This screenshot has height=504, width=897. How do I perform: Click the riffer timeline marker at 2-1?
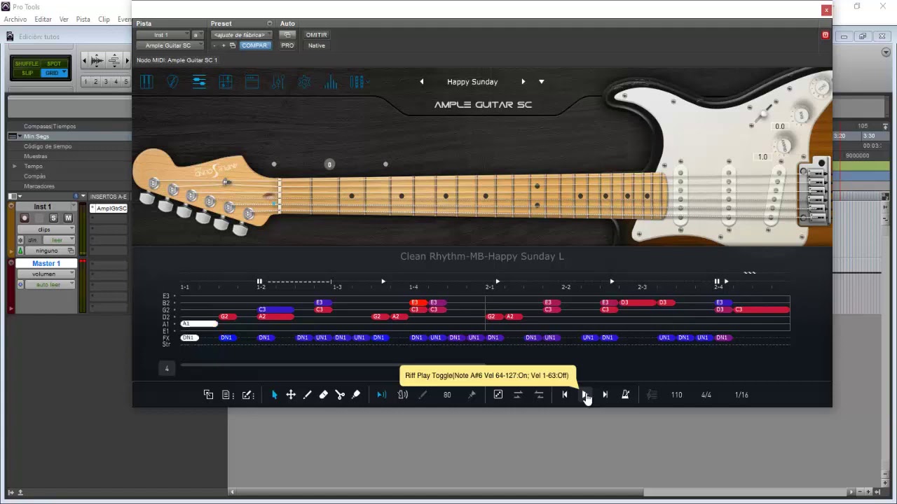(490, 287)
